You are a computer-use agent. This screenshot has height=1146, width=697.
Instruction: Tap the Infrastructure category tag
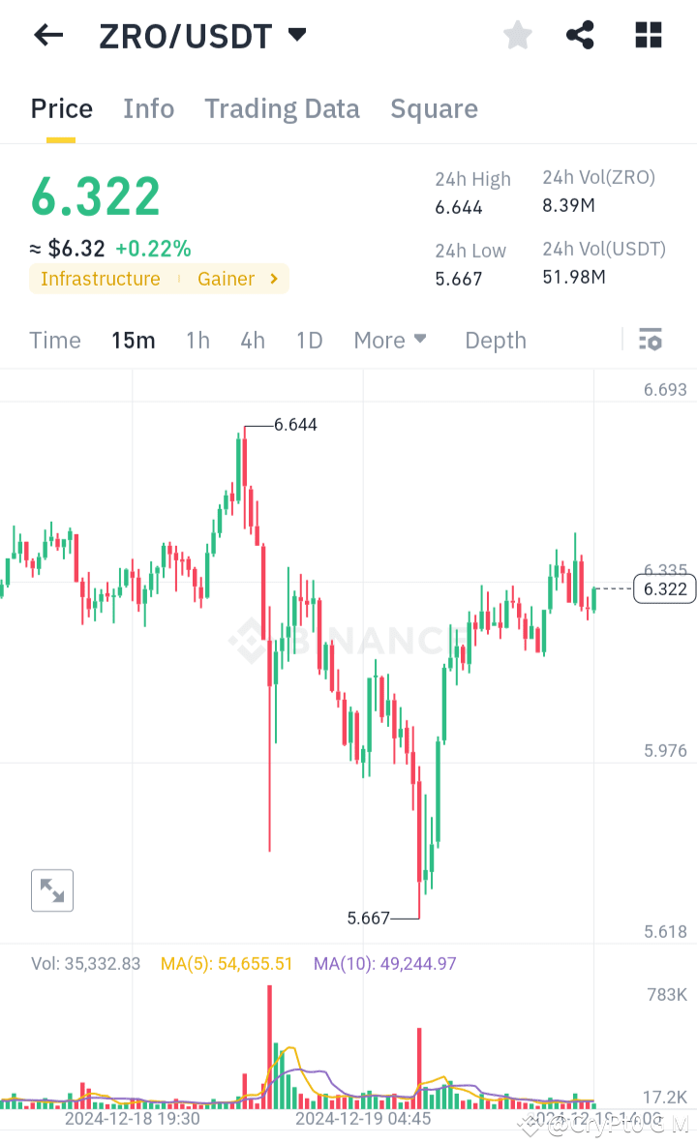click(x=100, y=279)
